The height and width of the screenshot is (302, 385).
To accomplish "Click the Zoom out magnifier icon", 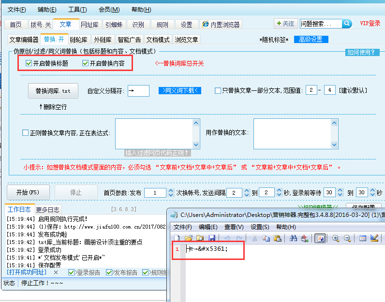I will click(348, 238).
